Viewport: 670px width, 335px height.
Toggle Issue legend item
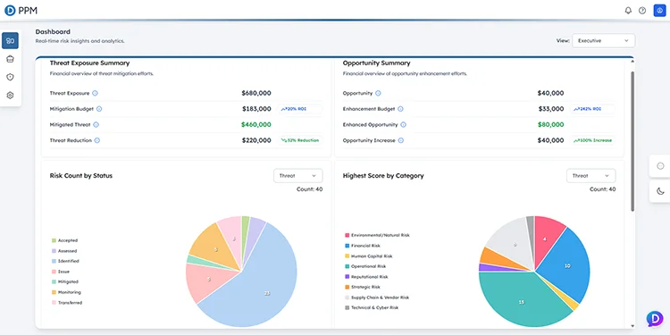click(x=60, y=272)
